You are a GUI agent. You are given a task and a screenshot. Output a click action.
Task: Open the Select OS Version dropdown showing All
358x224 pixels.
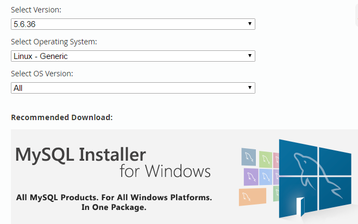click(133, 88)
